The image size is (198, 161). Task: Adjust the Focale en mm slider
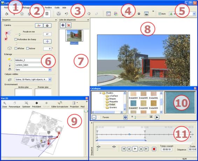coord(20,34)
